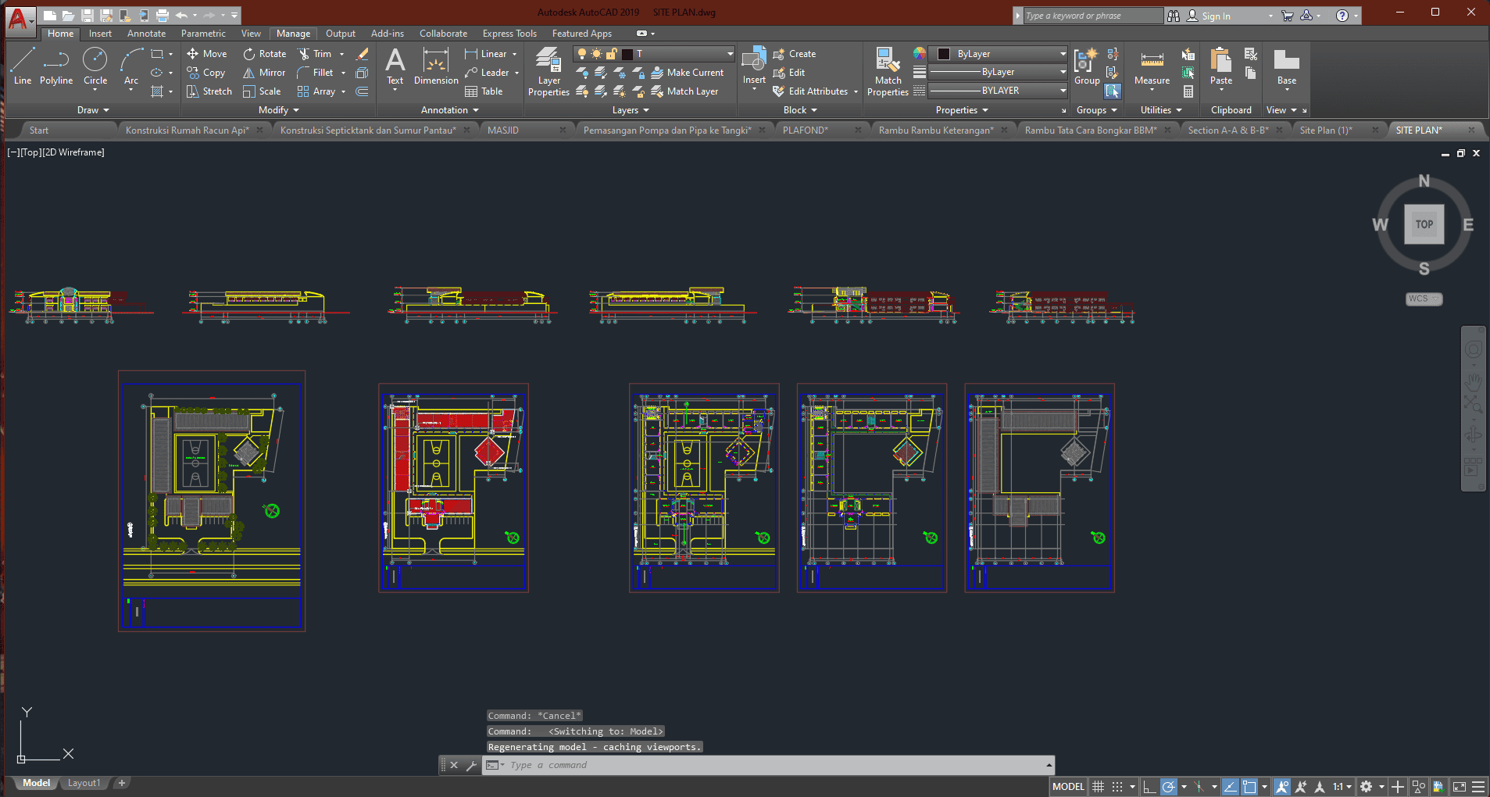Viewport: 1490px width, 797px height.
Task: Click the command line input field
Action: point(774,765)
